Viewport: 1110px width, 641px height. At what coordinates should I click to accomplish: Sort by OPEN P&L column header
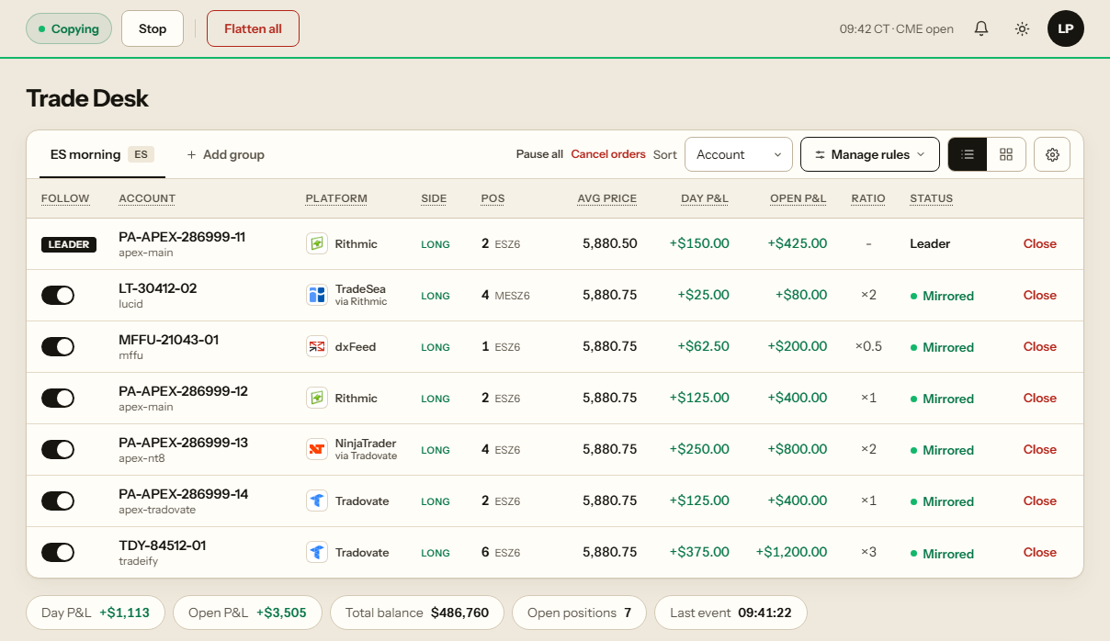tap(799, 198)
